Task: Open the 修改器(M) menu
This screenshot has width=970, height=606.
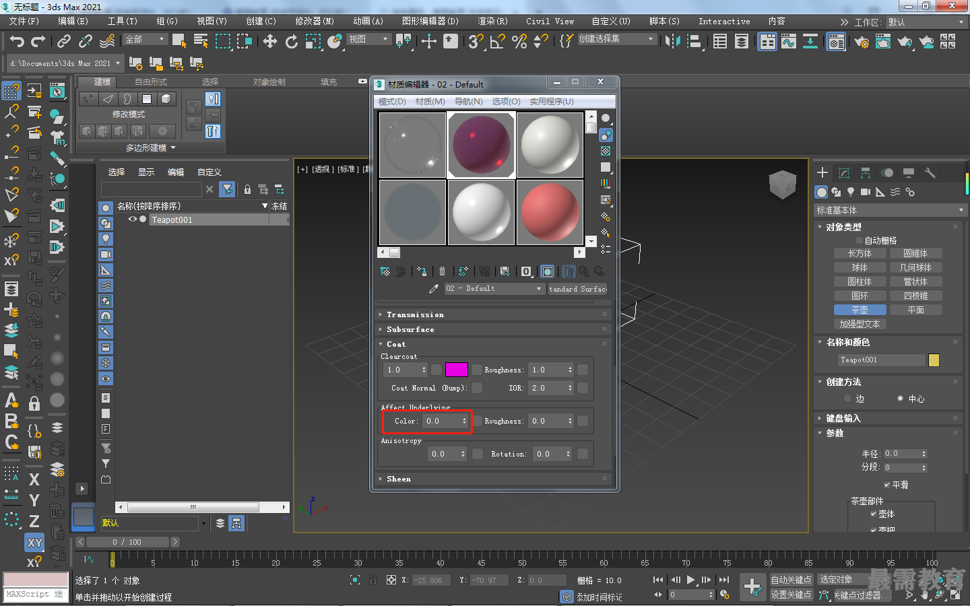Action: click(x=315, y=22)
